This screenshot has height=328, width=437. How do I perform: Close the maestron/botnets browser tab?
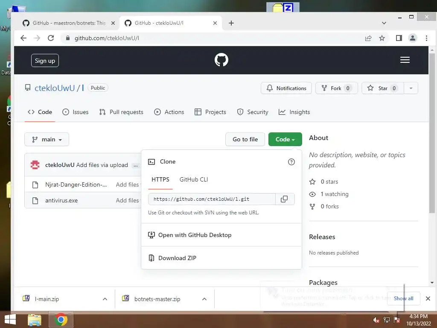(113, 23)
